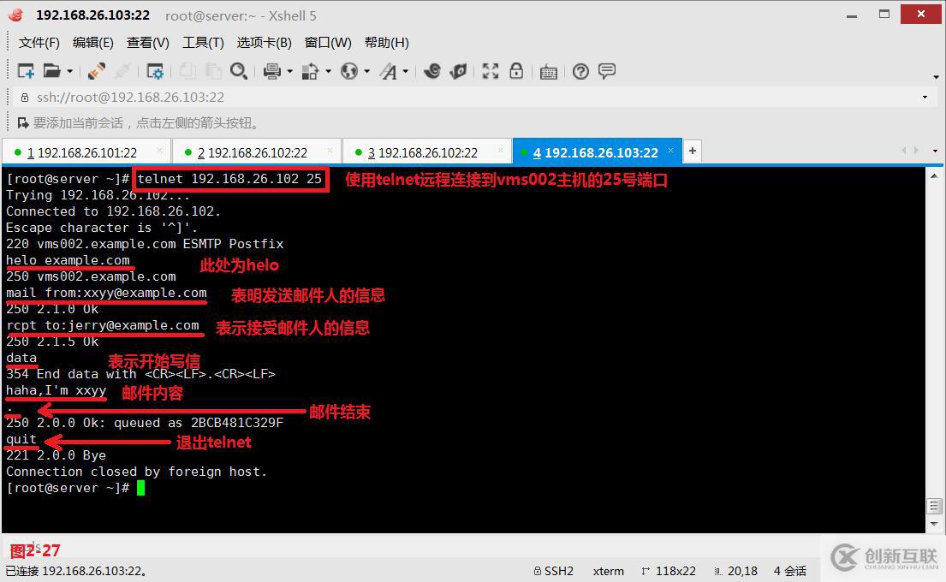Add a new tab with plus button
The width and height of the screenshot is (946, 582).
693,151
